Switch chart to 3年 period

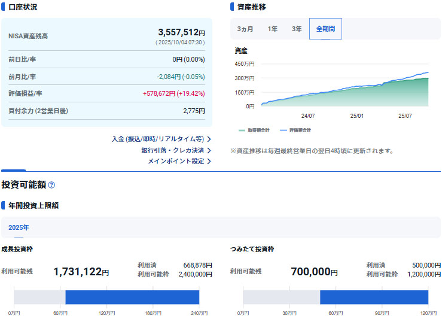pos(297,29)
